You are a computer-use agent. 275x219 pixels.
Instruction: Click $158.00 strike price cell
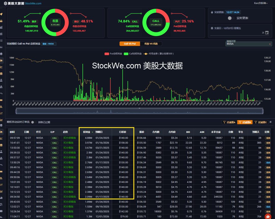pyautogui.click(x=123, y=143)
